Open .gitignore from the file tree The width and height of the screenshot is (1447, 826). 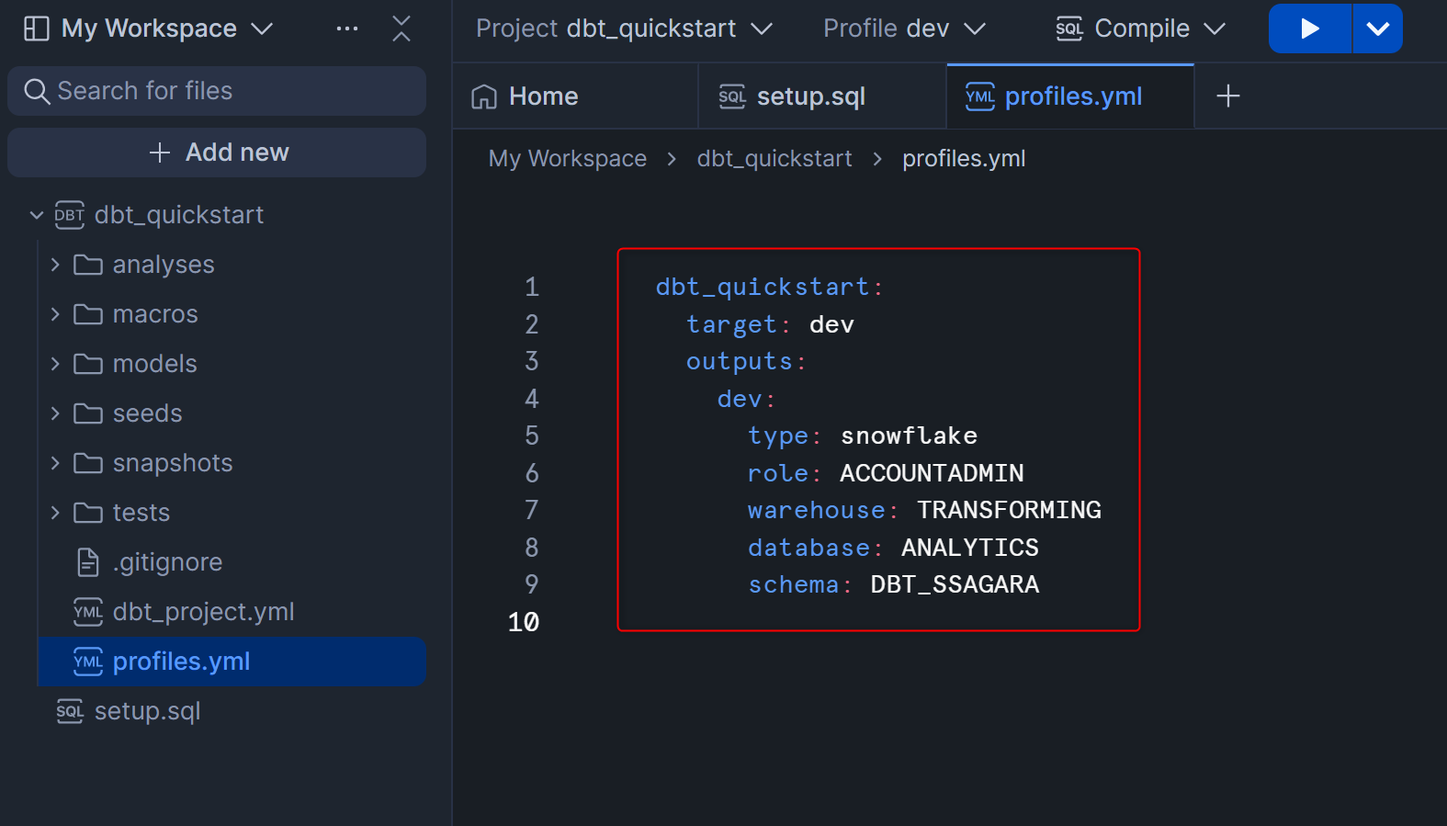click(x=232, y=562)
